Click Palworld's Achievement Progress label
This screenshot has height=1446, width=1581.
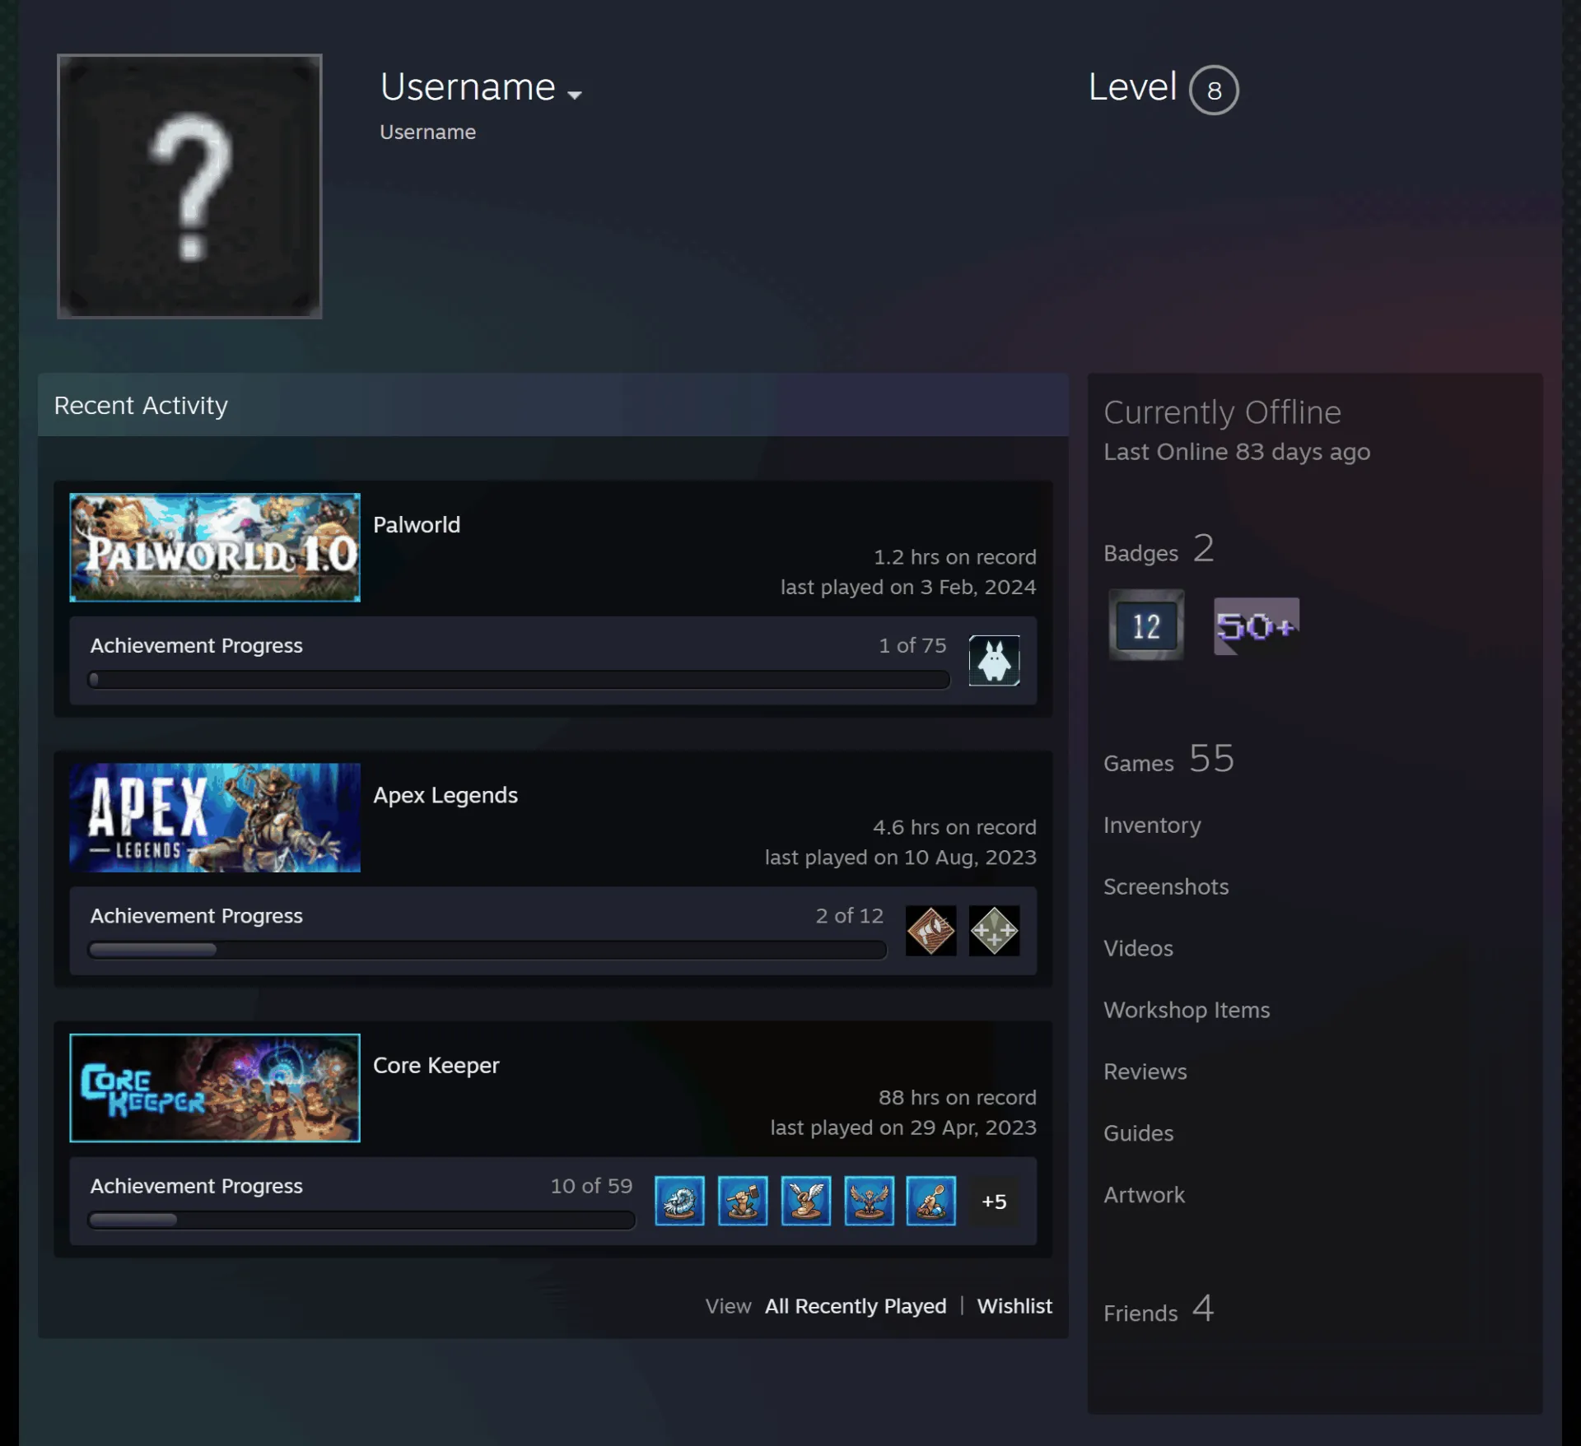click(196, 645)
